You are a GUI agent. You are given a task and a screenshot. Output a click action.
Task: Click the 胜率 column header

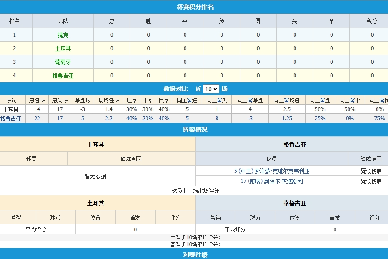(132, 99)
